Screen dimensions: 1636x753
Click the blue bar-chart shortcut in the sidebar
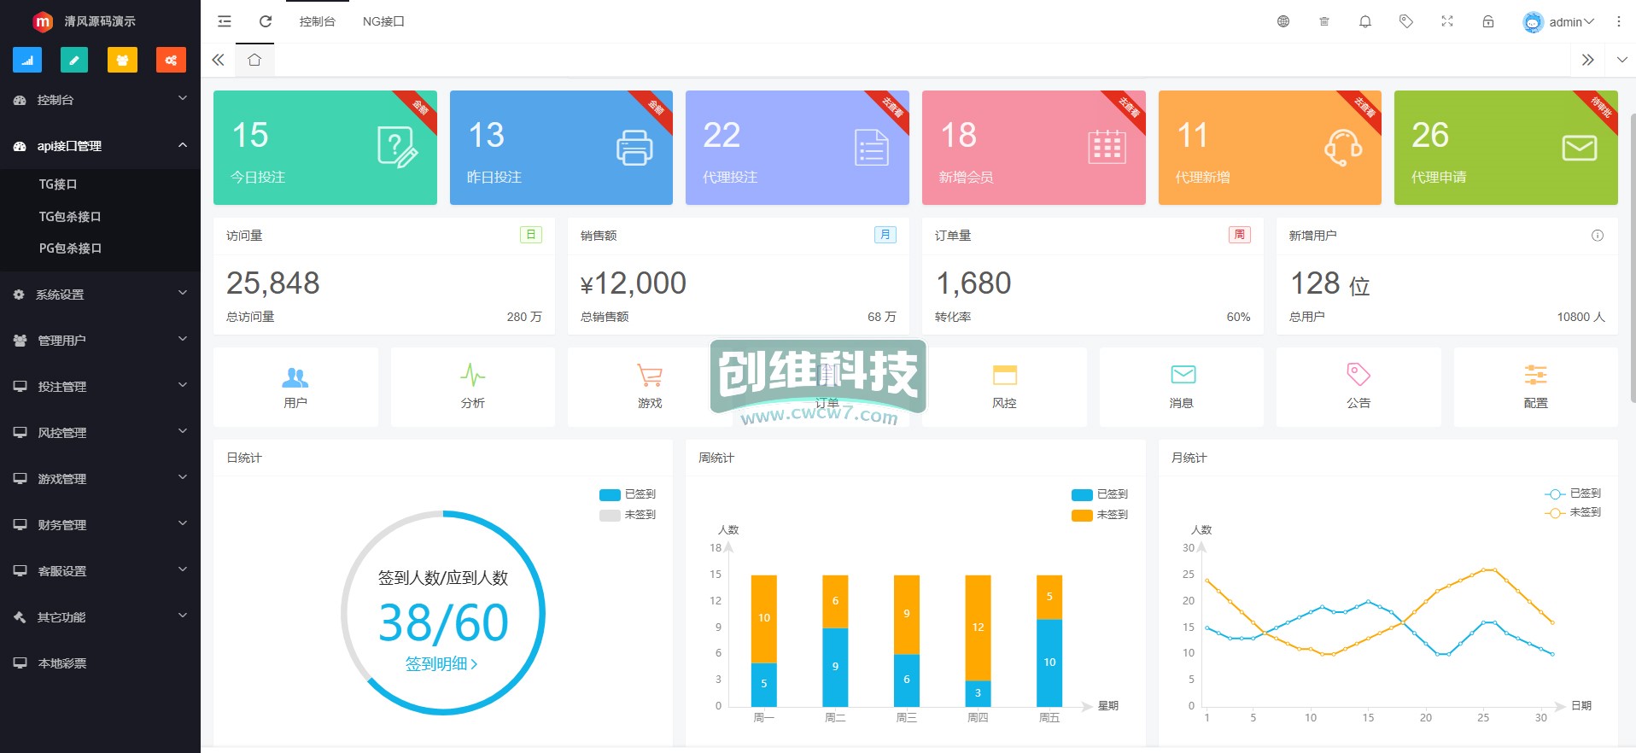click(27, 60)
